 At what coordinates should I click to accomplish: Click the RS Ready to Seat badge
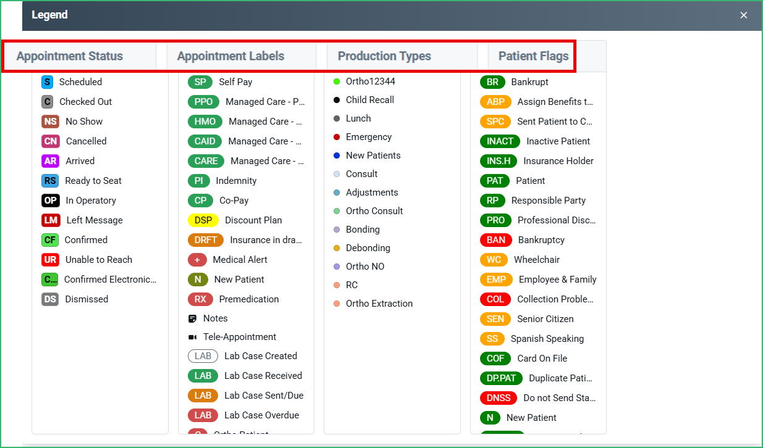coord(50,181)
